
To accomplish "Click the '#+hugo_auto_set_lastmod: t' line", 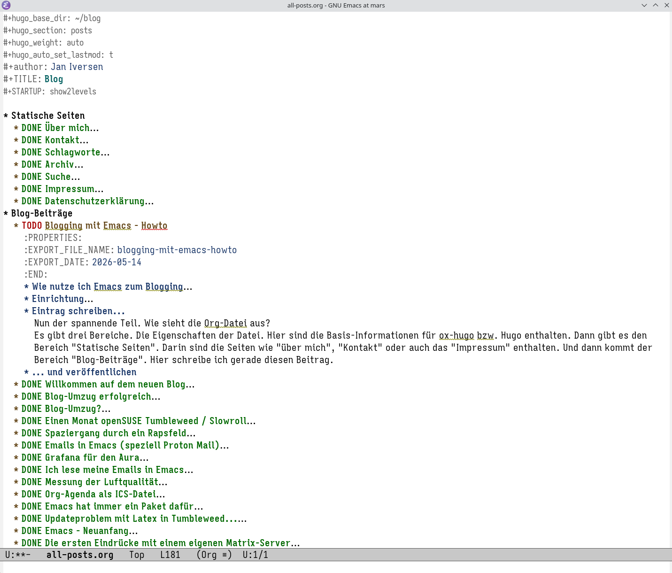I will click(x=58, y=55).
